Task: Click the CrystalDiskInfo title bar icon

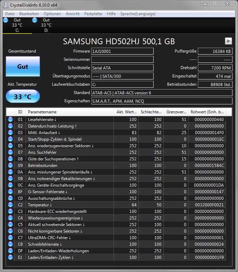Action: (6, 5)
